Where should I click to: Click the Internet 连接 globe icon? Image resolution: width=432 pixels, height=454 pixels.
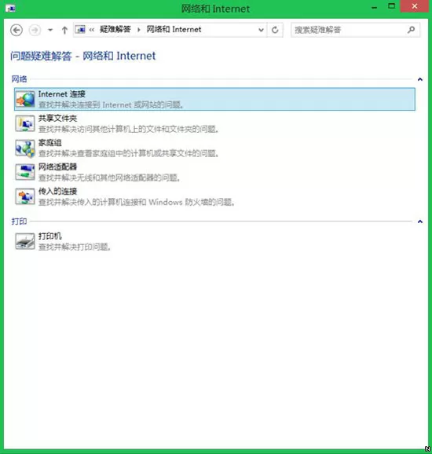coord(25,99)
